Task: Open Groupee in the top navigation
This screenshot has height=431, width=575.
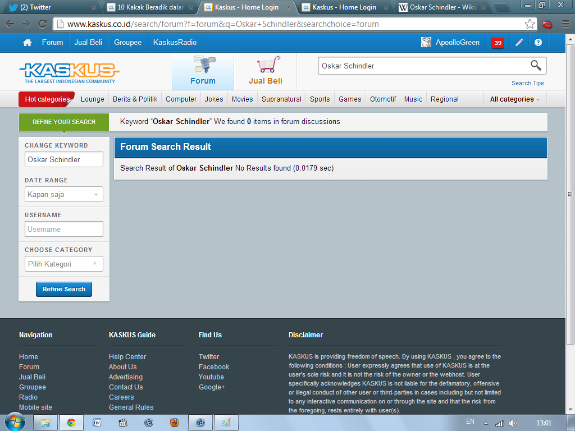Action: pyautogui.click(x=127, y=43)
